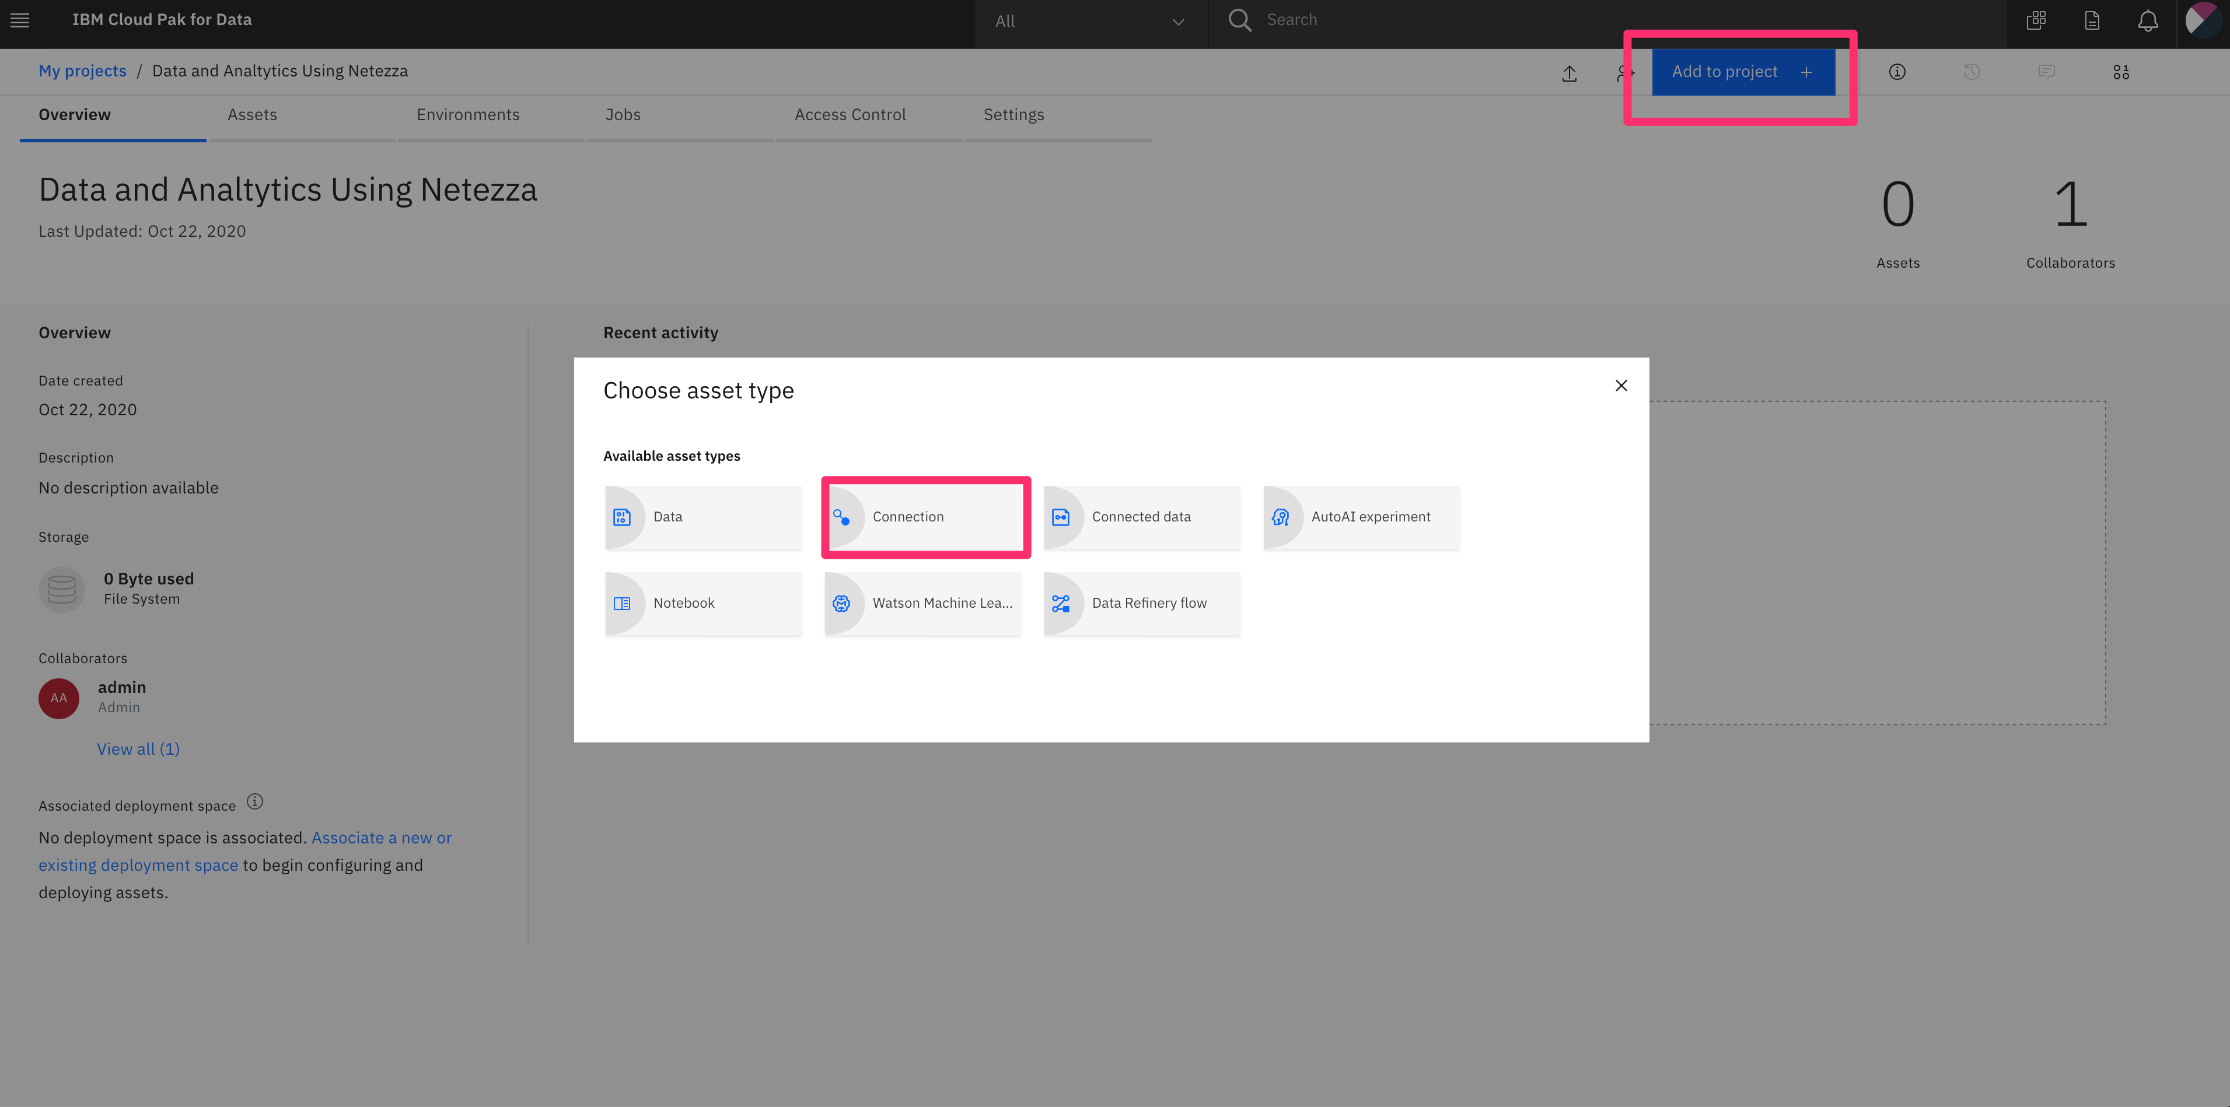Open the hamburger navigation menu
The width and height of the screenshot is (2230, 1107).
(20, 20)
